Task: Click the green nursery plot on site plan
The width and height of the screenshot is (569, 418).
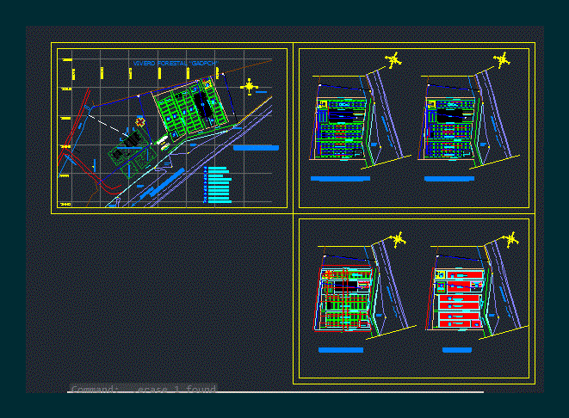Action: (188, 109)
